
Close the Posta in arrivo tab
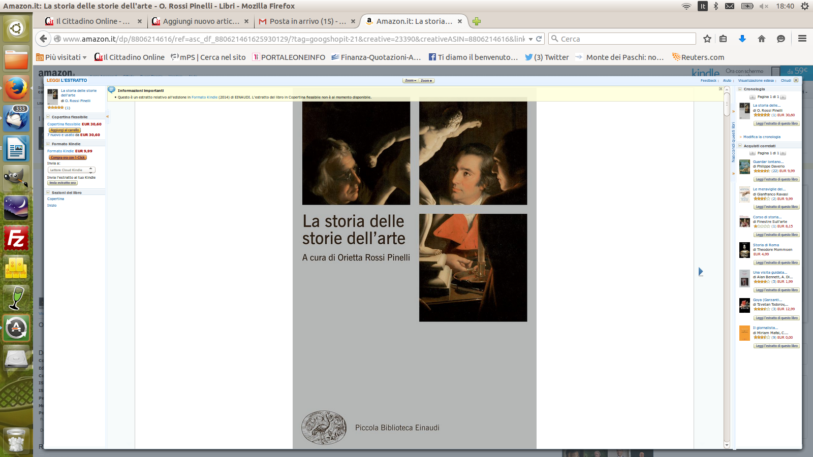353,21
